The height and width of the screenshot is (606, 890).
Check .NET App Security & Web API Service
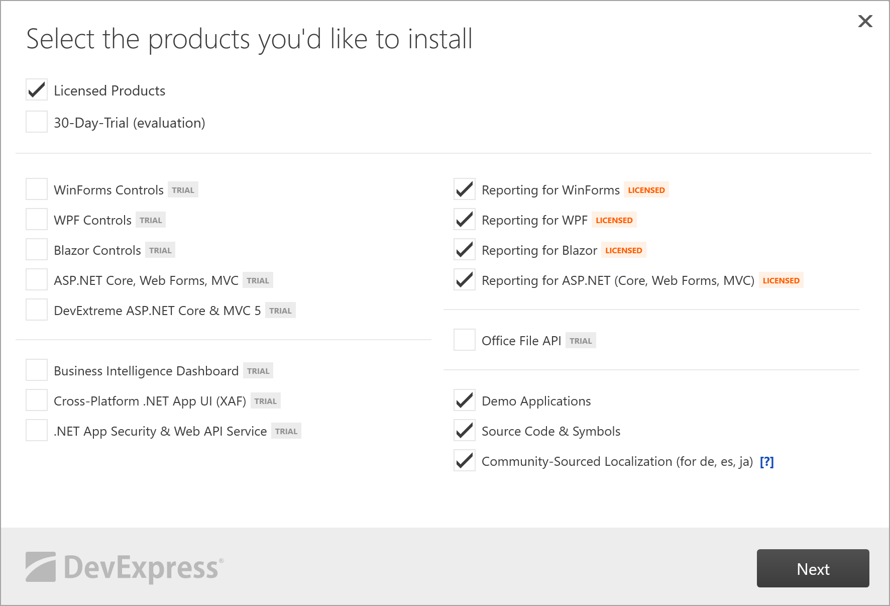[37, 431]
